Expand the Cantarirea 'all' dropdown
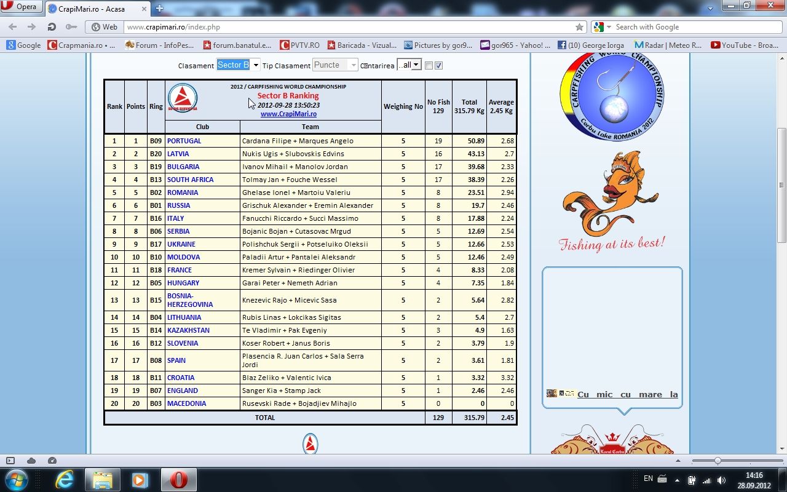Viewport: 787px width, 492px height. (409, 65)
